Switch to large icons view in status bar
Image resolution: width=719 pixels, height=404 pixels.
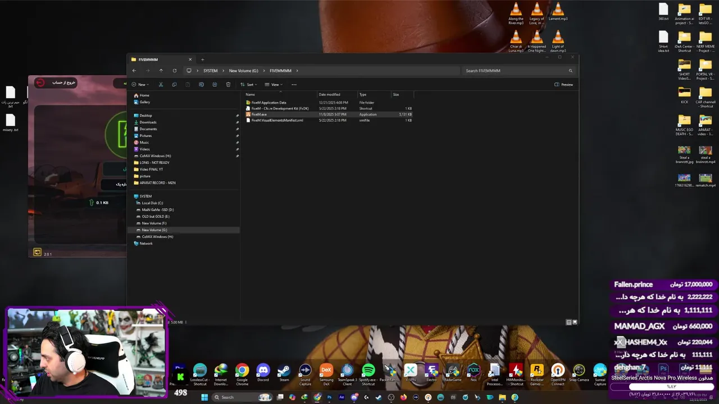(x=575, y=322)
